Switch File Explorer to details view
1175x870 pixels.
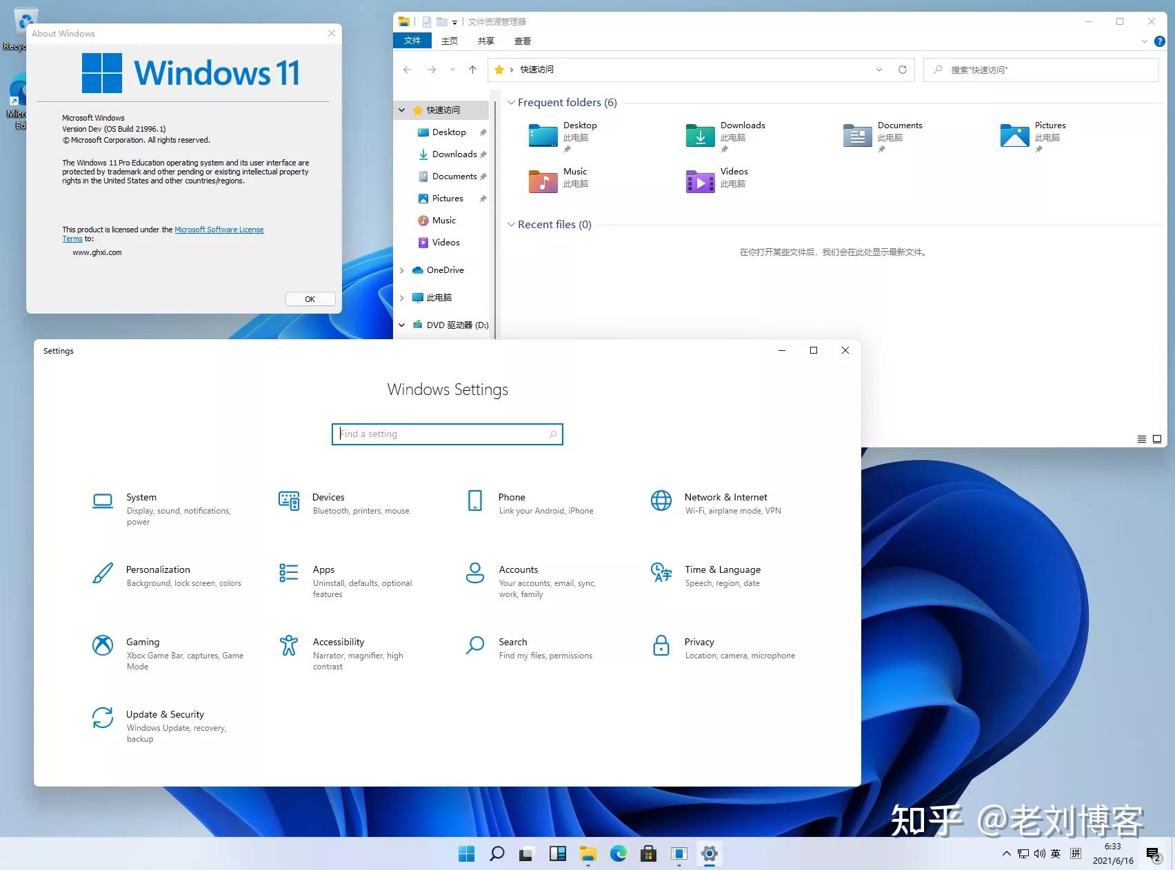click(x=1142, y=439)
